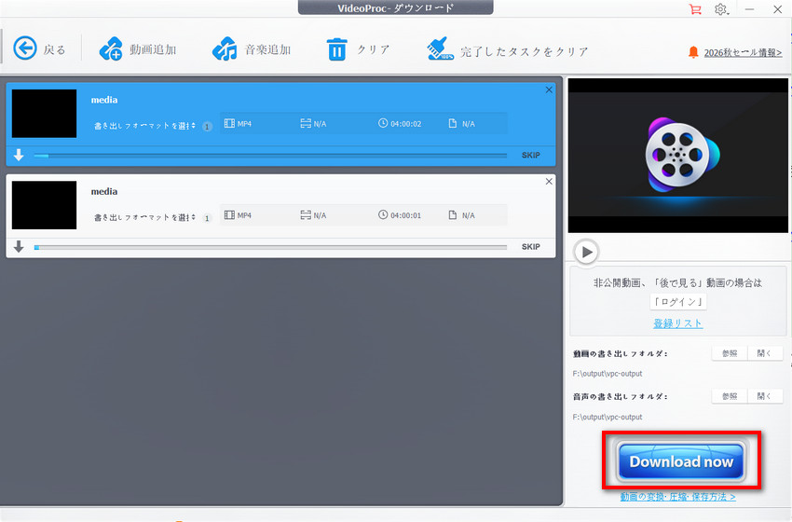Click the resolution N/A icon in second task
The image size is (792, 522).
306,214
